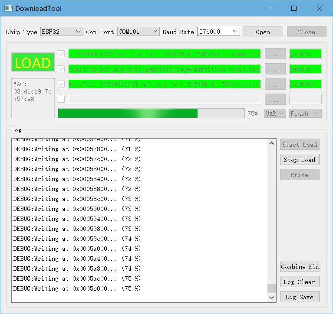The width and height of the screenshot is (333, 314).
Task: Toggle the ssc.bin row checkbox
Action: tap(61, 84)
